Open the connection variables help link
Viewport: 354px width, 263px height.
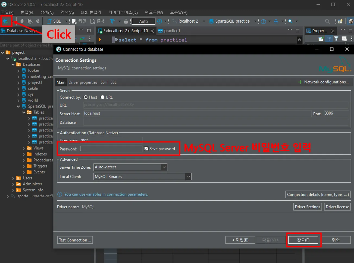coord(106,194)
